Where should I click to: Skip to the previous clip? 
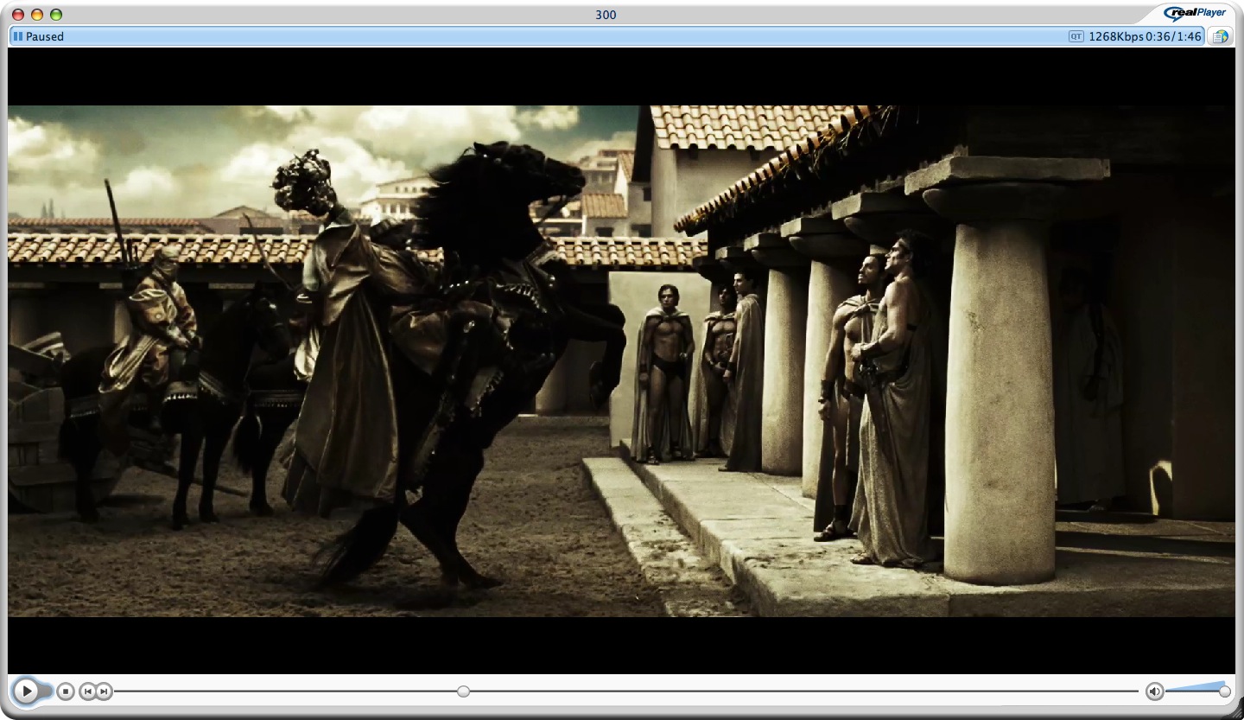(x=87, y=691)
